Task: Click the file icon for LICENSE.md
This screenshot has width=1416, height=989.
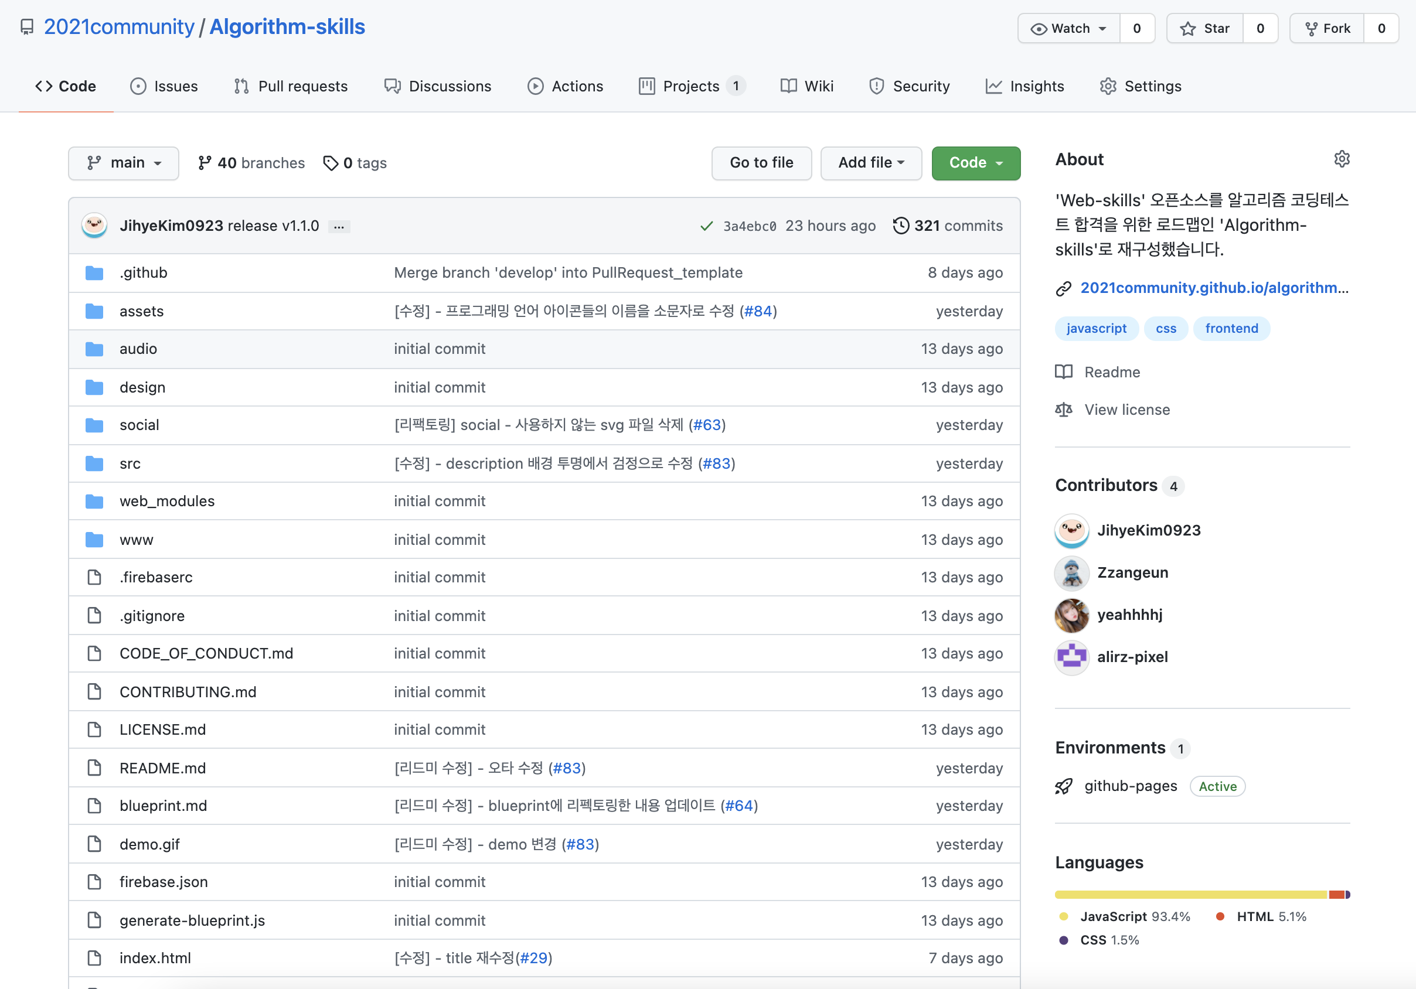Action: (x=94, y=729)
